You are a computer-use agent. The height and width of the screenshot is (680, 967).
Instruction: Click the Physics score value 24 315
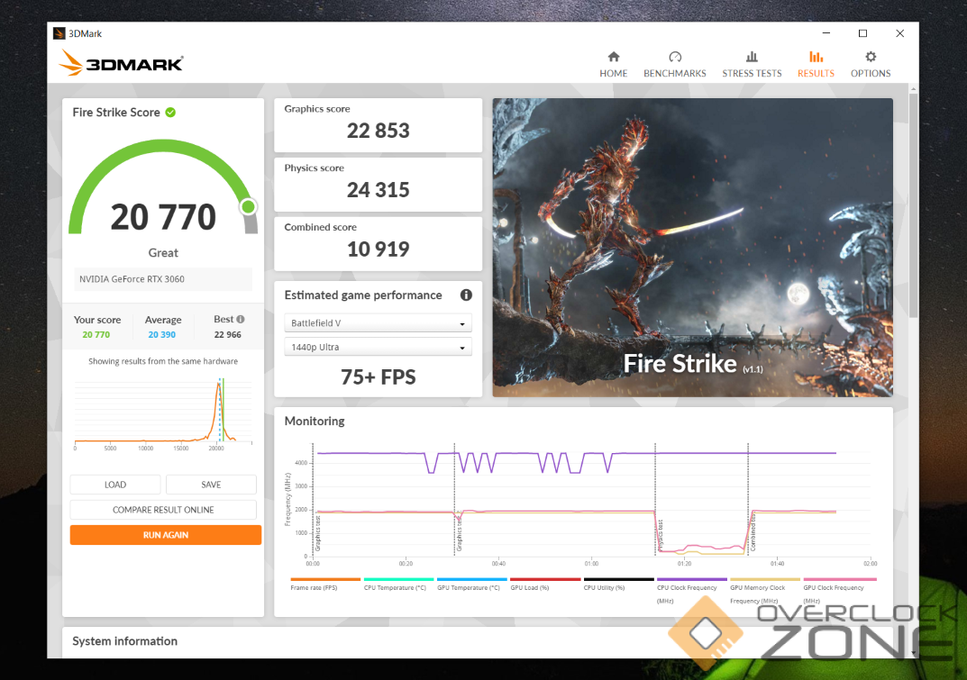378,190
